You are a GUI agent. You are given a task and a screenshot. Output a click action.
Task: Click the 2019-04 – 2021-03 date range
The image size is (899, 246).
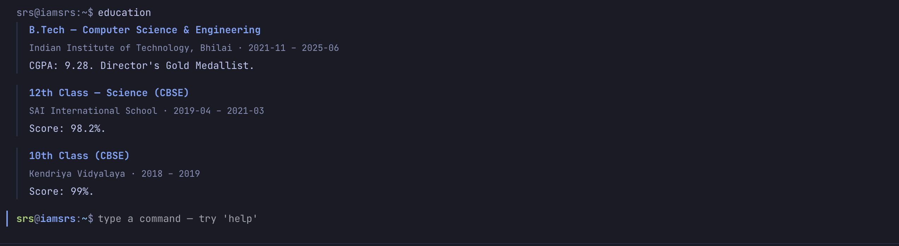(219, 111)
